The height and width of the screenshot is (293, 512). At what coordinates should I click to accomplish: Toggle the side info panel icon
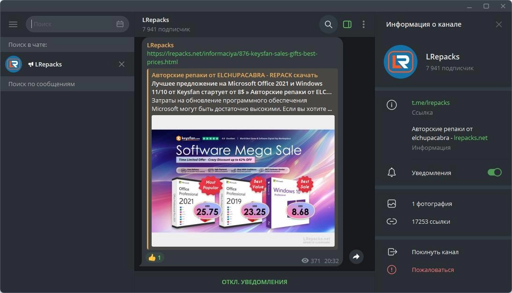coord(347,24)
